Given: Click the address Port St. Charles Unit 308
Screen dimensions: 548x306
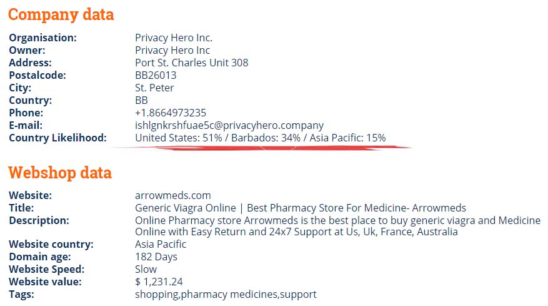Looking at the screenshot, I should (192, 63).
